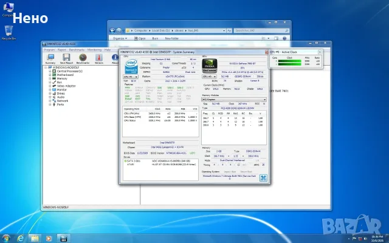Click the core 1 clock bar
This screenshot has width=389, height=243.
coord(289,64)
